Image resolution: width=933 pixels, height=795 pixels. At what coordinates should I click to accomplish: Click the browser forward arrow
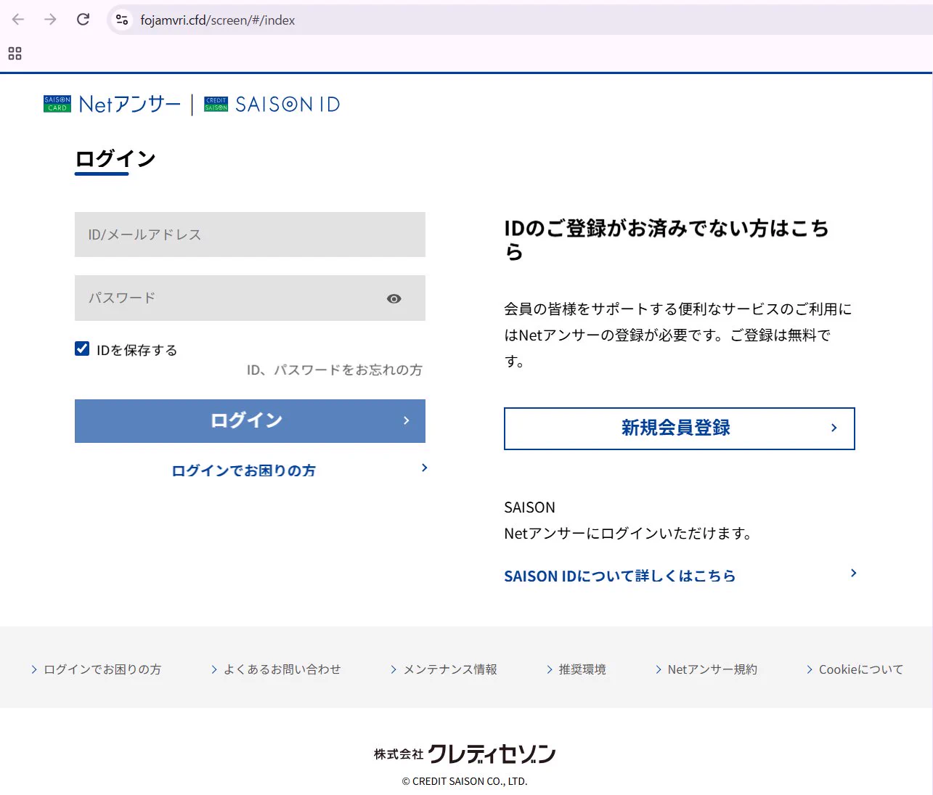pyautogui.click(x=50, y=20)
